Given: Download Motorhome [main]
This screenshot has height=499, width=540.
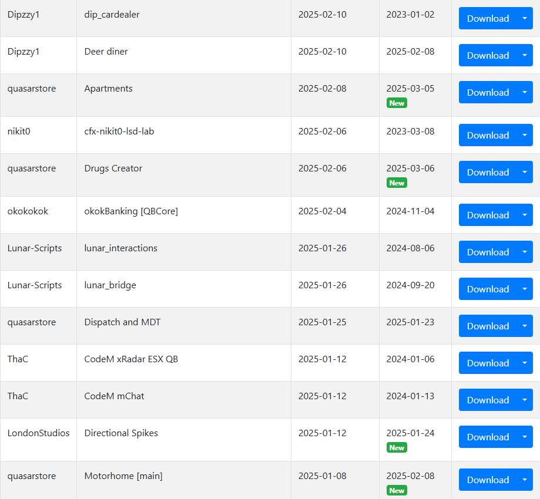Looking at the screenshot, I should (x=488, y=480).
